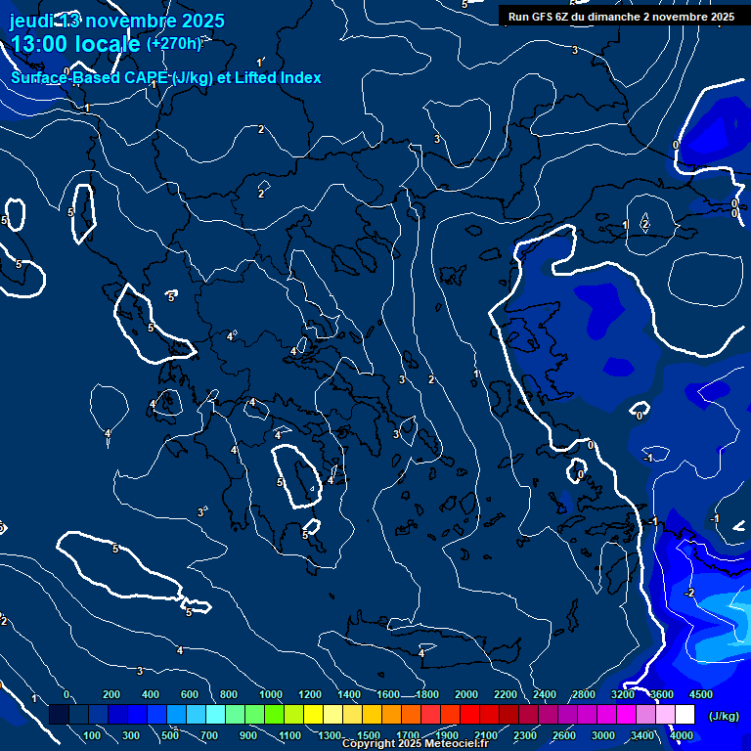Image resolution: width=751 pixels, height=751 pixels.
Task: Click the legend value '400'
Action: [x=151, y=694]
